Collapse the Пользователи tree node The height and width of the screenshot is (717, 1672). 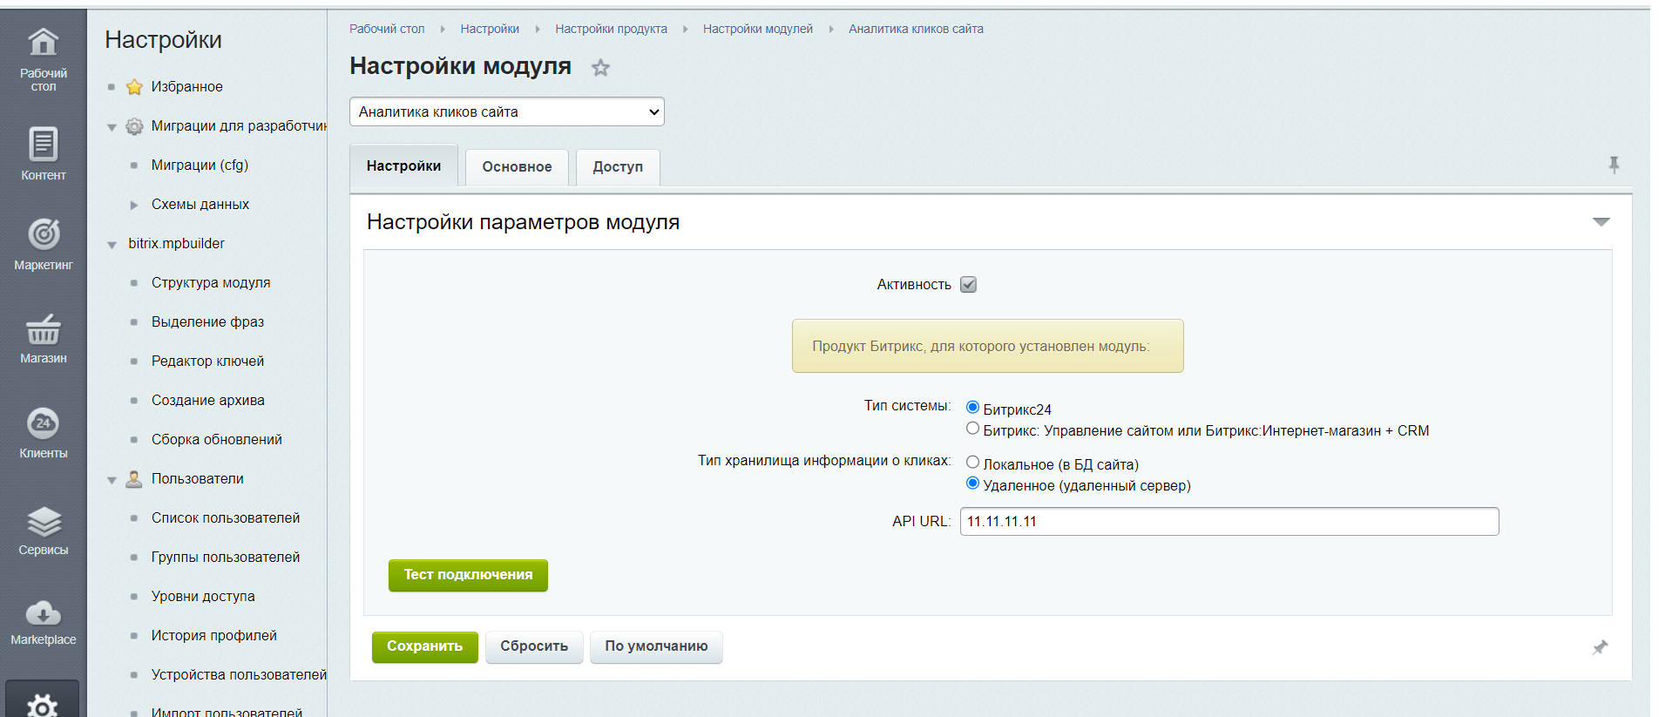(112, 480)
